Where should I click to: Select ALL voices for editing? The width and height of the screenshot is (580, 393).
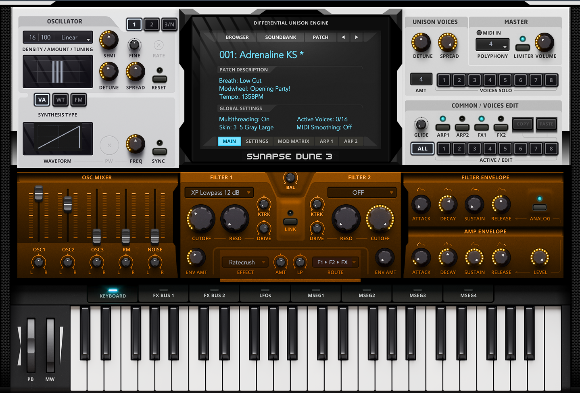click(x=422, y=149)
